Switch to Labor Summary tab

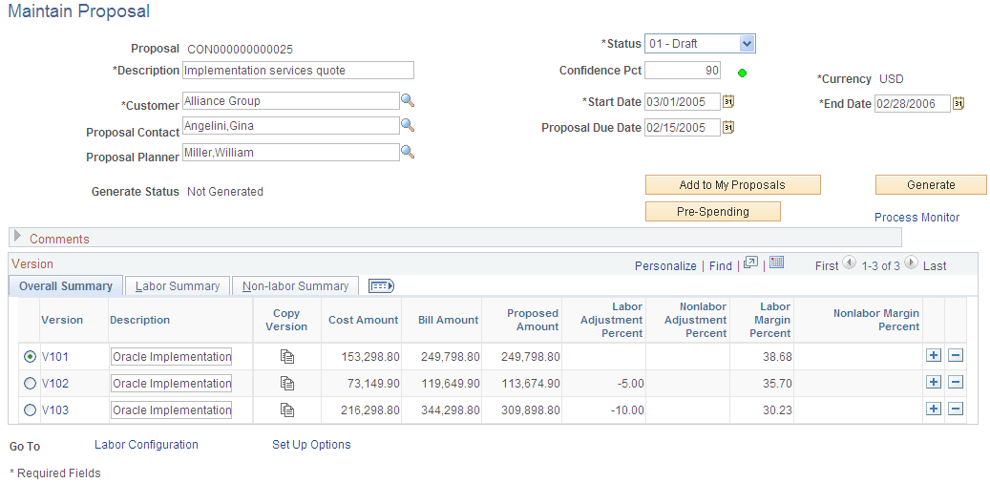click(x=178, y=286)
